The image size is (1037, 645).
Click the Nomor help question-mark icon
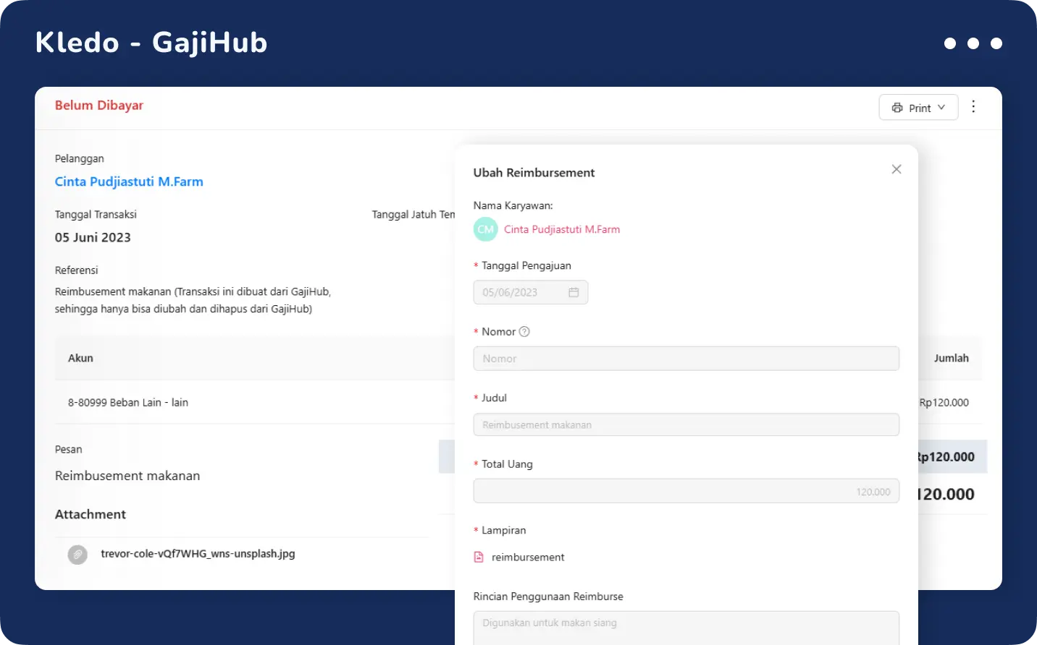pos(524,332)
